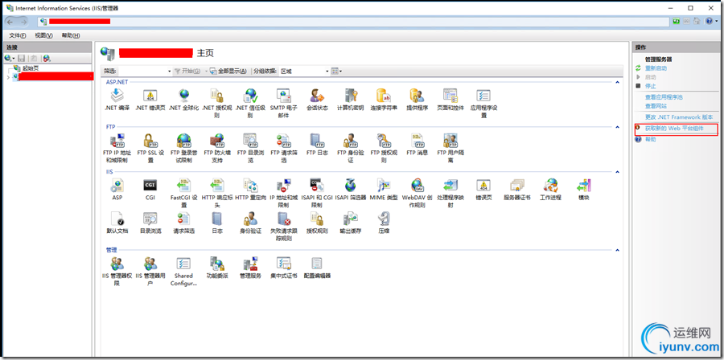
Task: Collapse the IIS group section
Action: coord(617,172)
